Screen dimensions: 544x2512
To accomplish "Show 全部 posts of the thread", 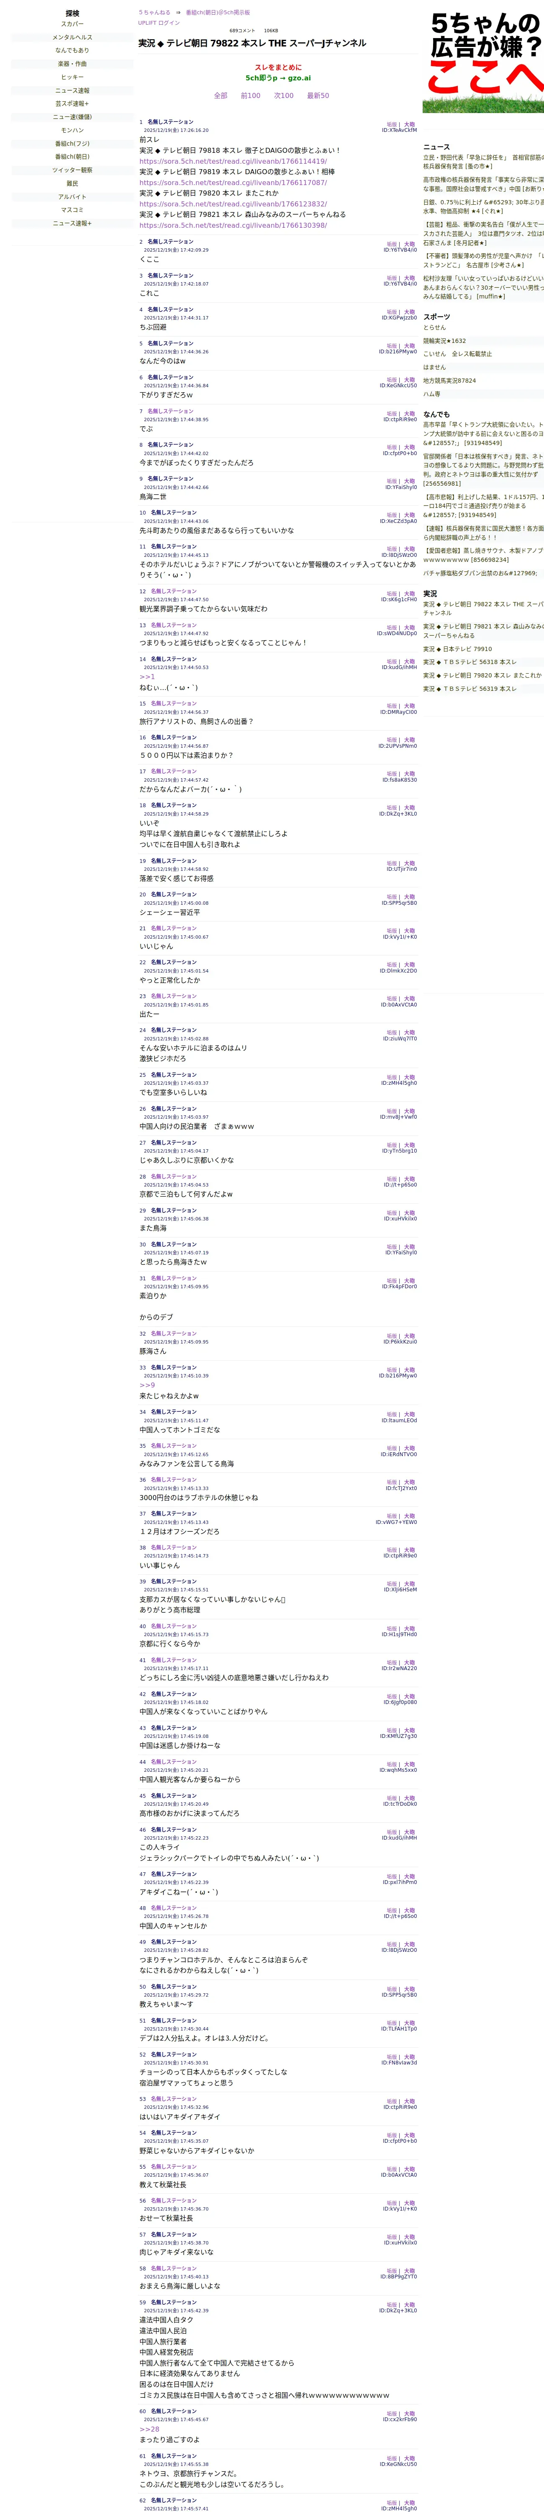I will 221,95.
